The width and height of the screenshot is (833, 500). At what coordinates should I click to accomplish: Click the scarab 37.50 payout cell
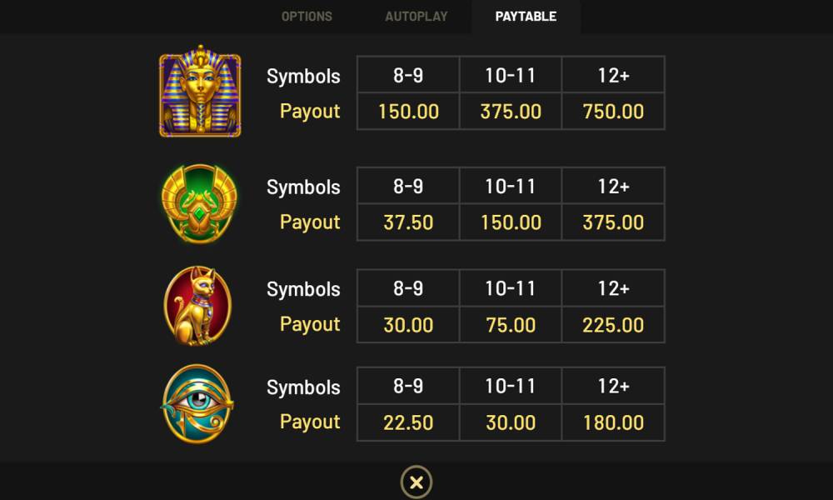pyautogui.click(x=408, y=222)
